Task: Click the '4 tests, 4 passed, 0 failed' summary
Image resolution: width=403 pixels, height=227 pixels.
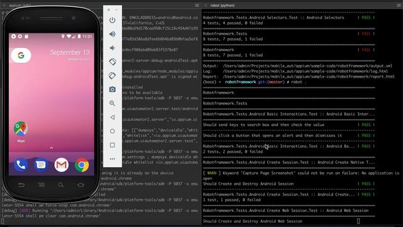Action: tap(233, 23)
